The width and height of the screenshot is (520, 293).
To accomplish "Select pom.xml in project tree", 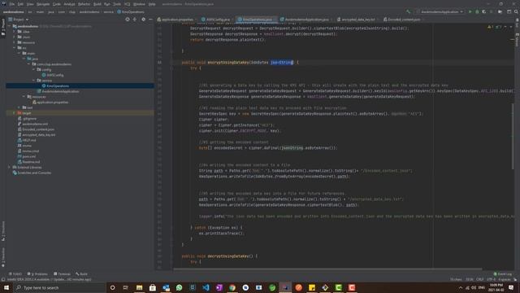I will coord(27,156).
